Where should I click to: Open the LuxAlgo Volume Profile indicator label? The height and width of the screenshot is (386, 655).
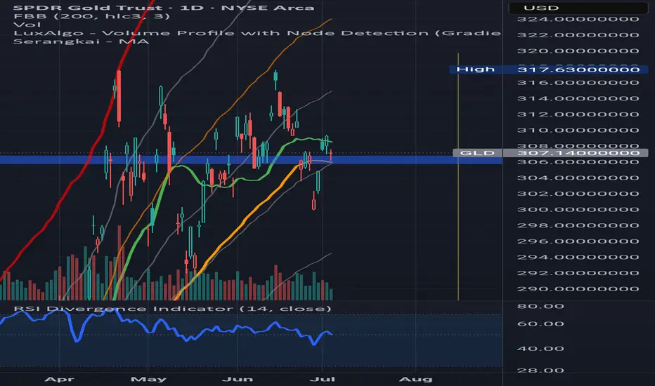(257, 33)
